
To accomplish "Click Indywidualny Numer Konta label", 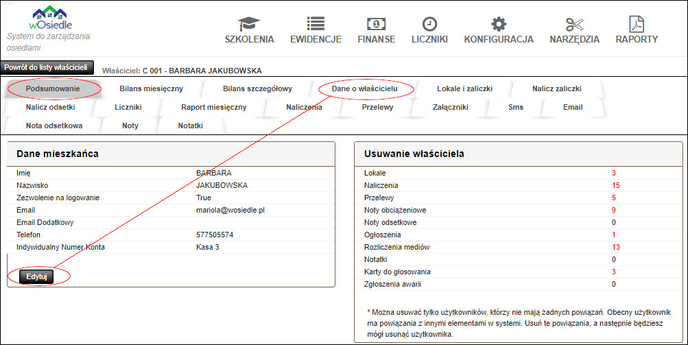I will [60, 247].
